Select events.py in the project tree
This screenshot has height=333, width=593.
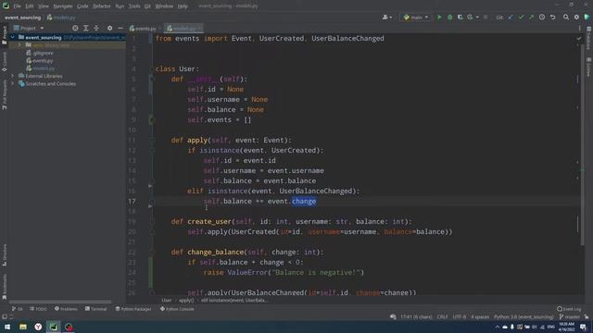tap(40, 60)
